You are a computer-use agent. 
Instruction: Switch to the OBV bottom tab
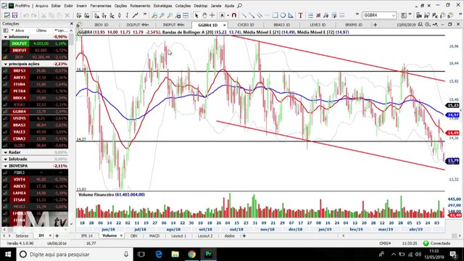[x=133, y=236]
